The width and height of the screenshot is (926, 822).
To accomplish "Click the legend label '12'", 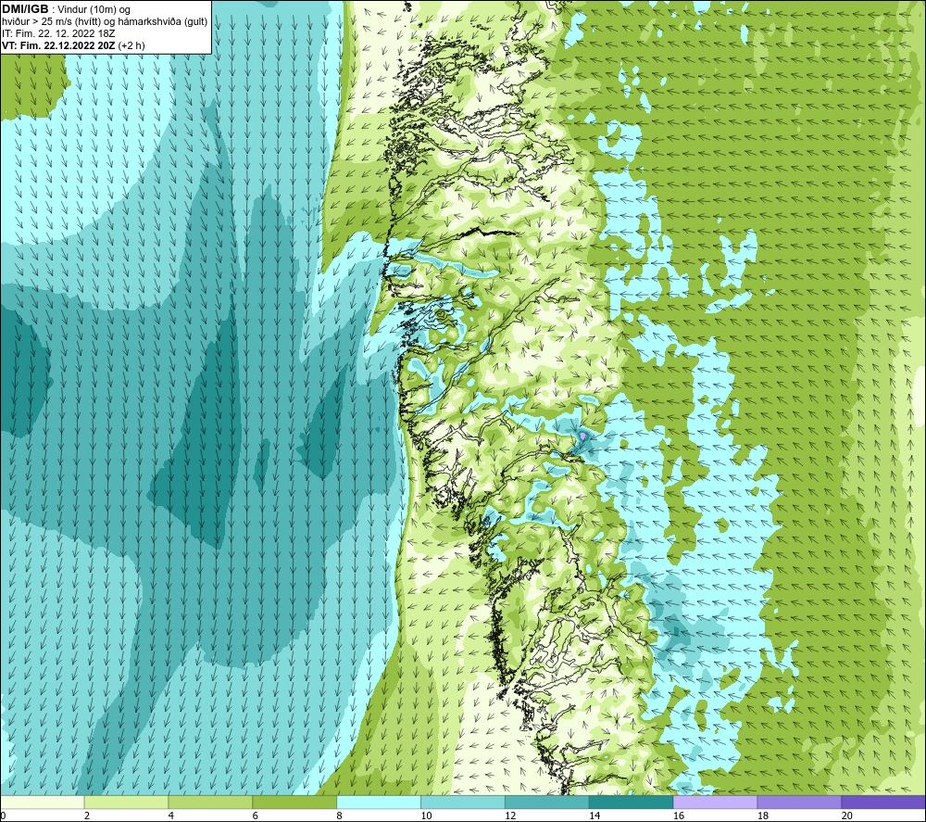I will coord(510,816).
